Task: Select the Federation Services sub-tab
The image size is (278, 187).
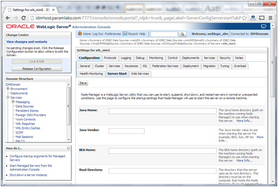Action: [165, 66]
